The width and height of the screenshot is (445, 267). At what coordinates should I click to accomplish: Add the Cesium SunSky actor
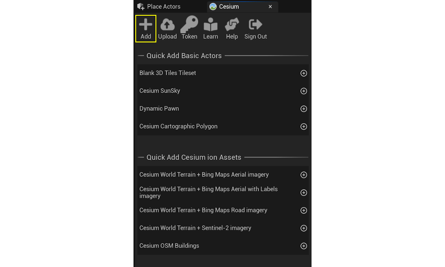303,91
